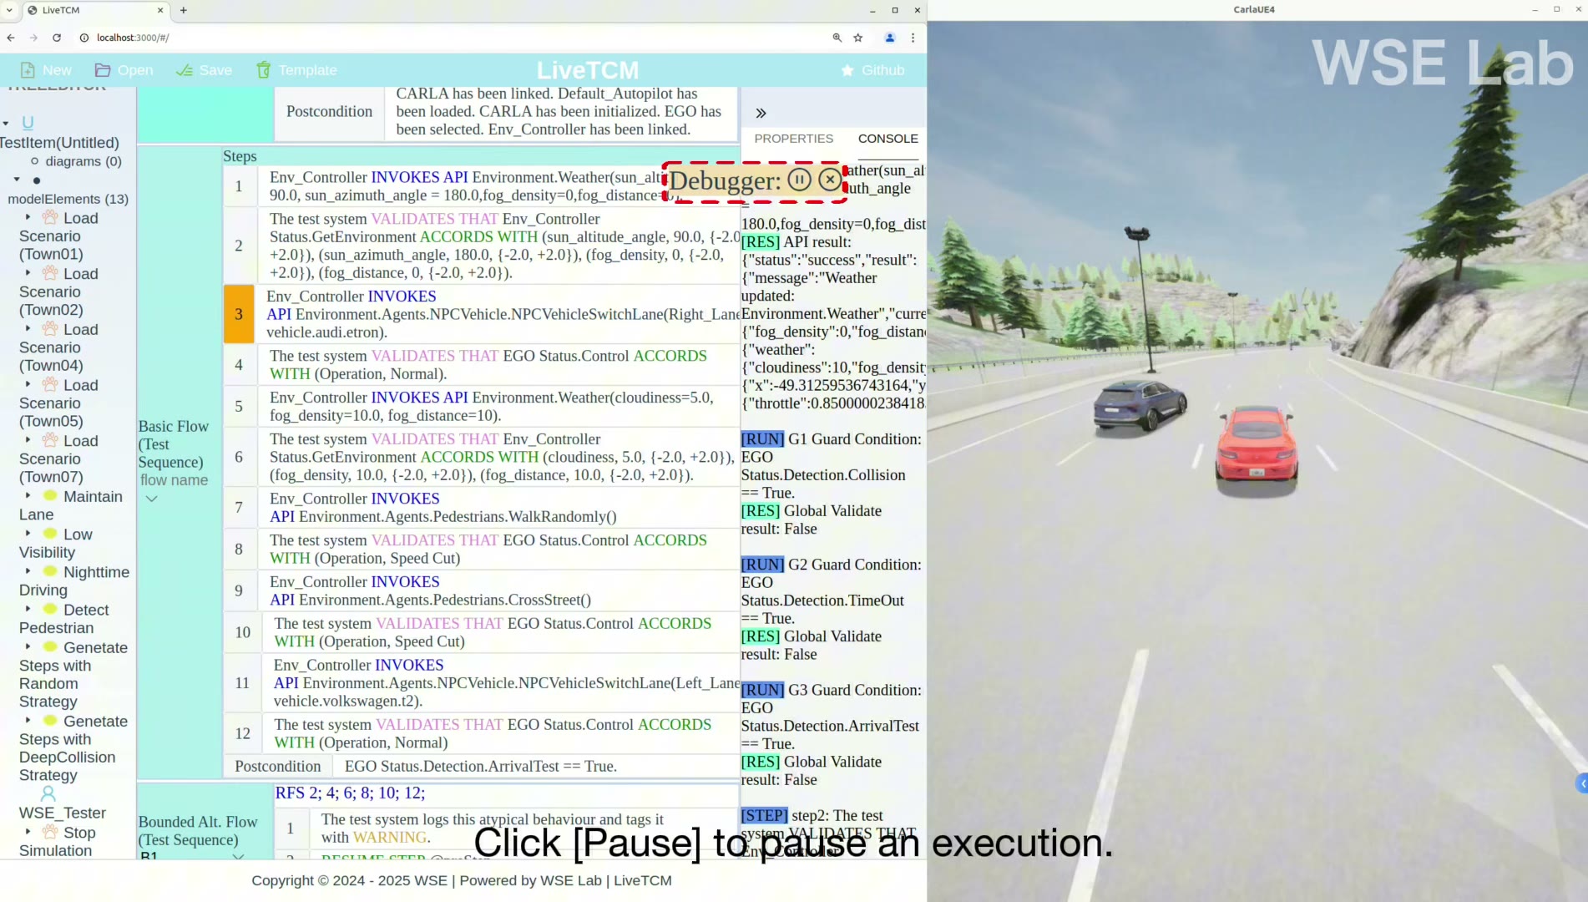Screen dimensions: 1588x902
Task: Click step 5 Weather cloudiness text
Action: click(x=491, y=407)
